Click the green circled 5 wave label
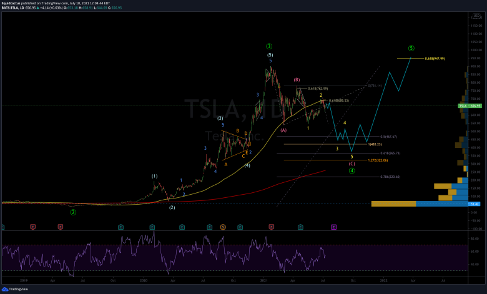This screenshot has height=294, width=487. coord(411,48)
